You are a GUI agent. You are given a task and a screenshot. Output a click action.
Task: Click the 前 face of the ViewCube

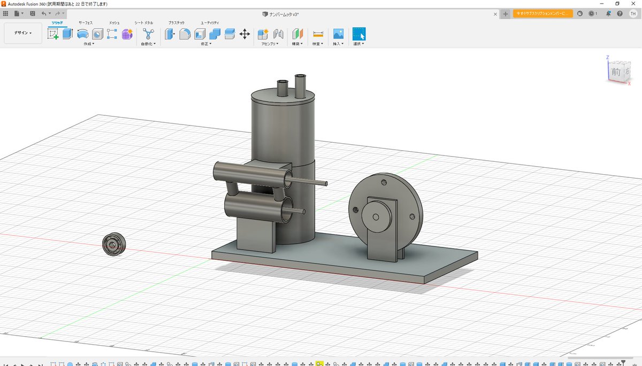click(616, 71)
